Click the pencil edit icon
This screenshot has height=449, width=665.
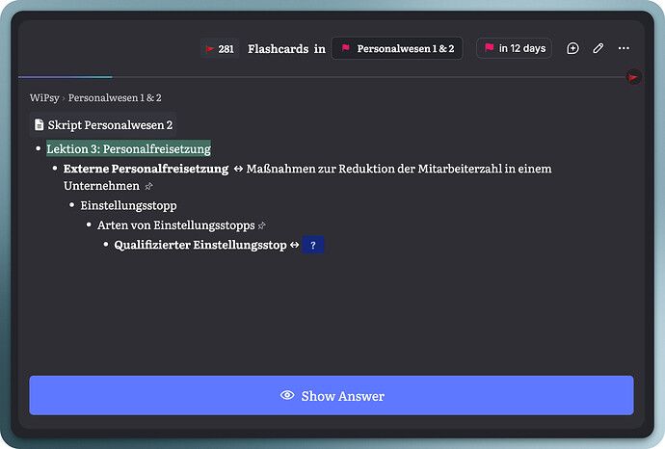click(x=598, y=48)
